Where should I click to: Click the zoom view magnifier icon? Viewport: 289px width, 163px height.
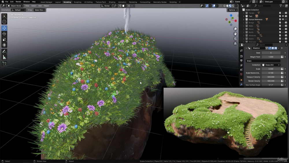tap(235, 29)
